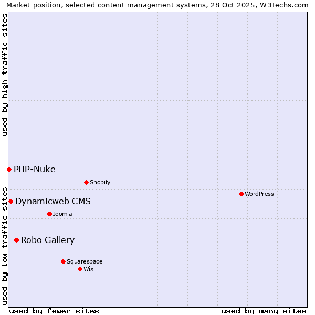
Task: Click the PHP-Nuke text label
Action: (35, 169)
